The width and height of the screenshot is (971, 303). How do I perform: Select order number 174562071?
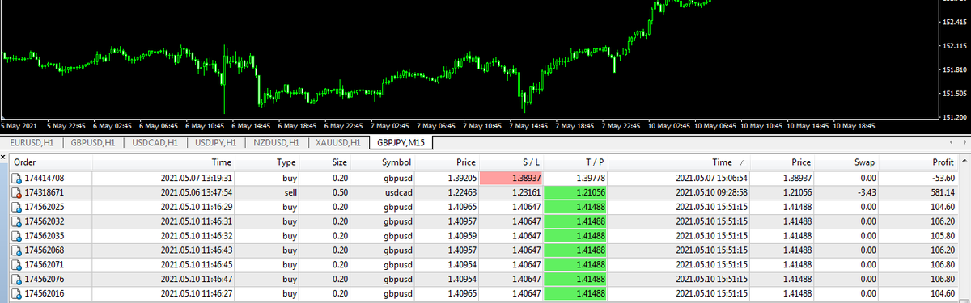coord(45,264)
